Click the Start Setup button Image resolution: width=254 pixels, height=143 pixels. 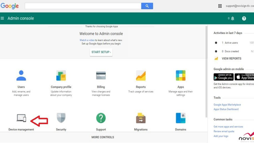tap(101, 52)
